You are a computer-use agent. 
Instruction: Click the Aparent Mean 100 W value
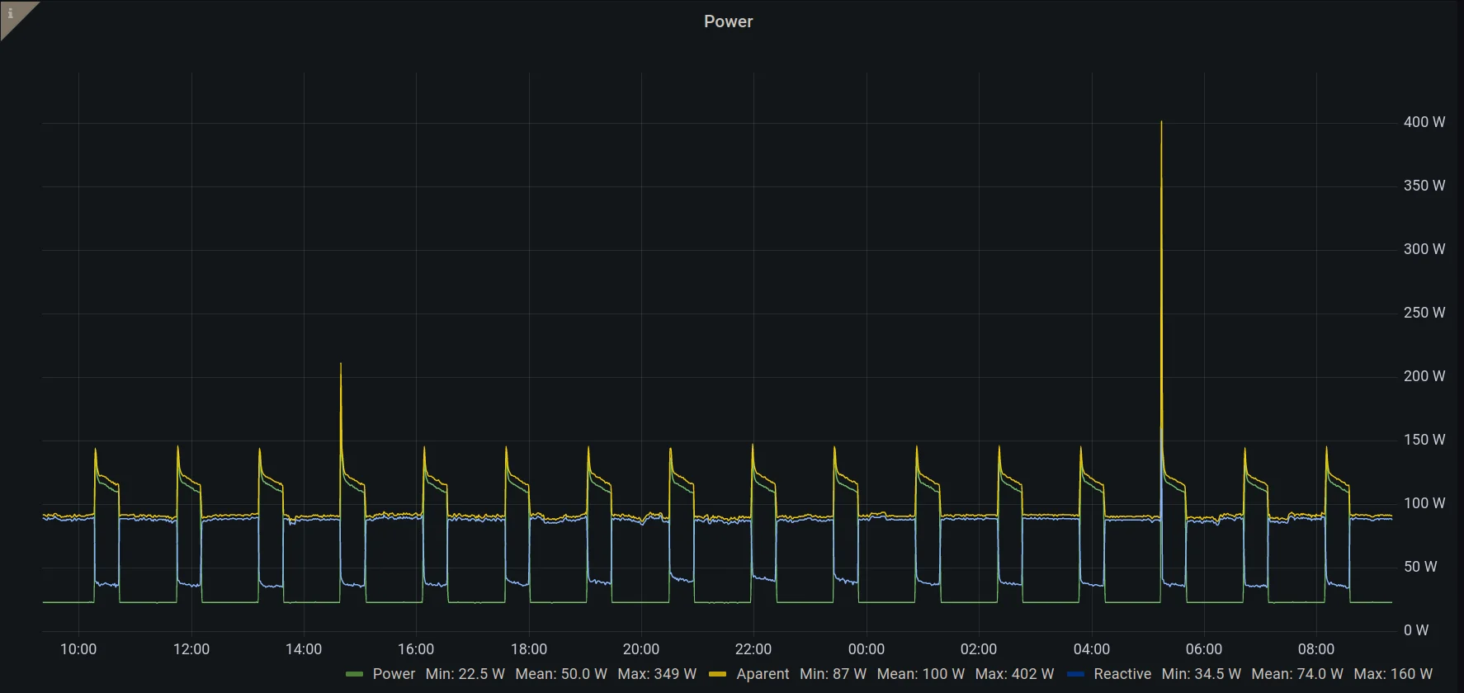pos(920,674)
